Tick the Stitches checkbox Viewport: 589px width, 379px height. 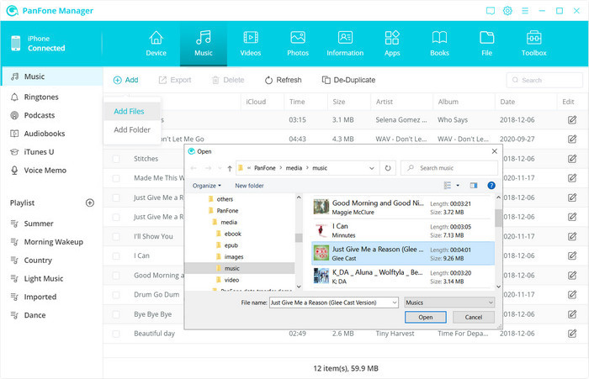[x=116, y=159]
